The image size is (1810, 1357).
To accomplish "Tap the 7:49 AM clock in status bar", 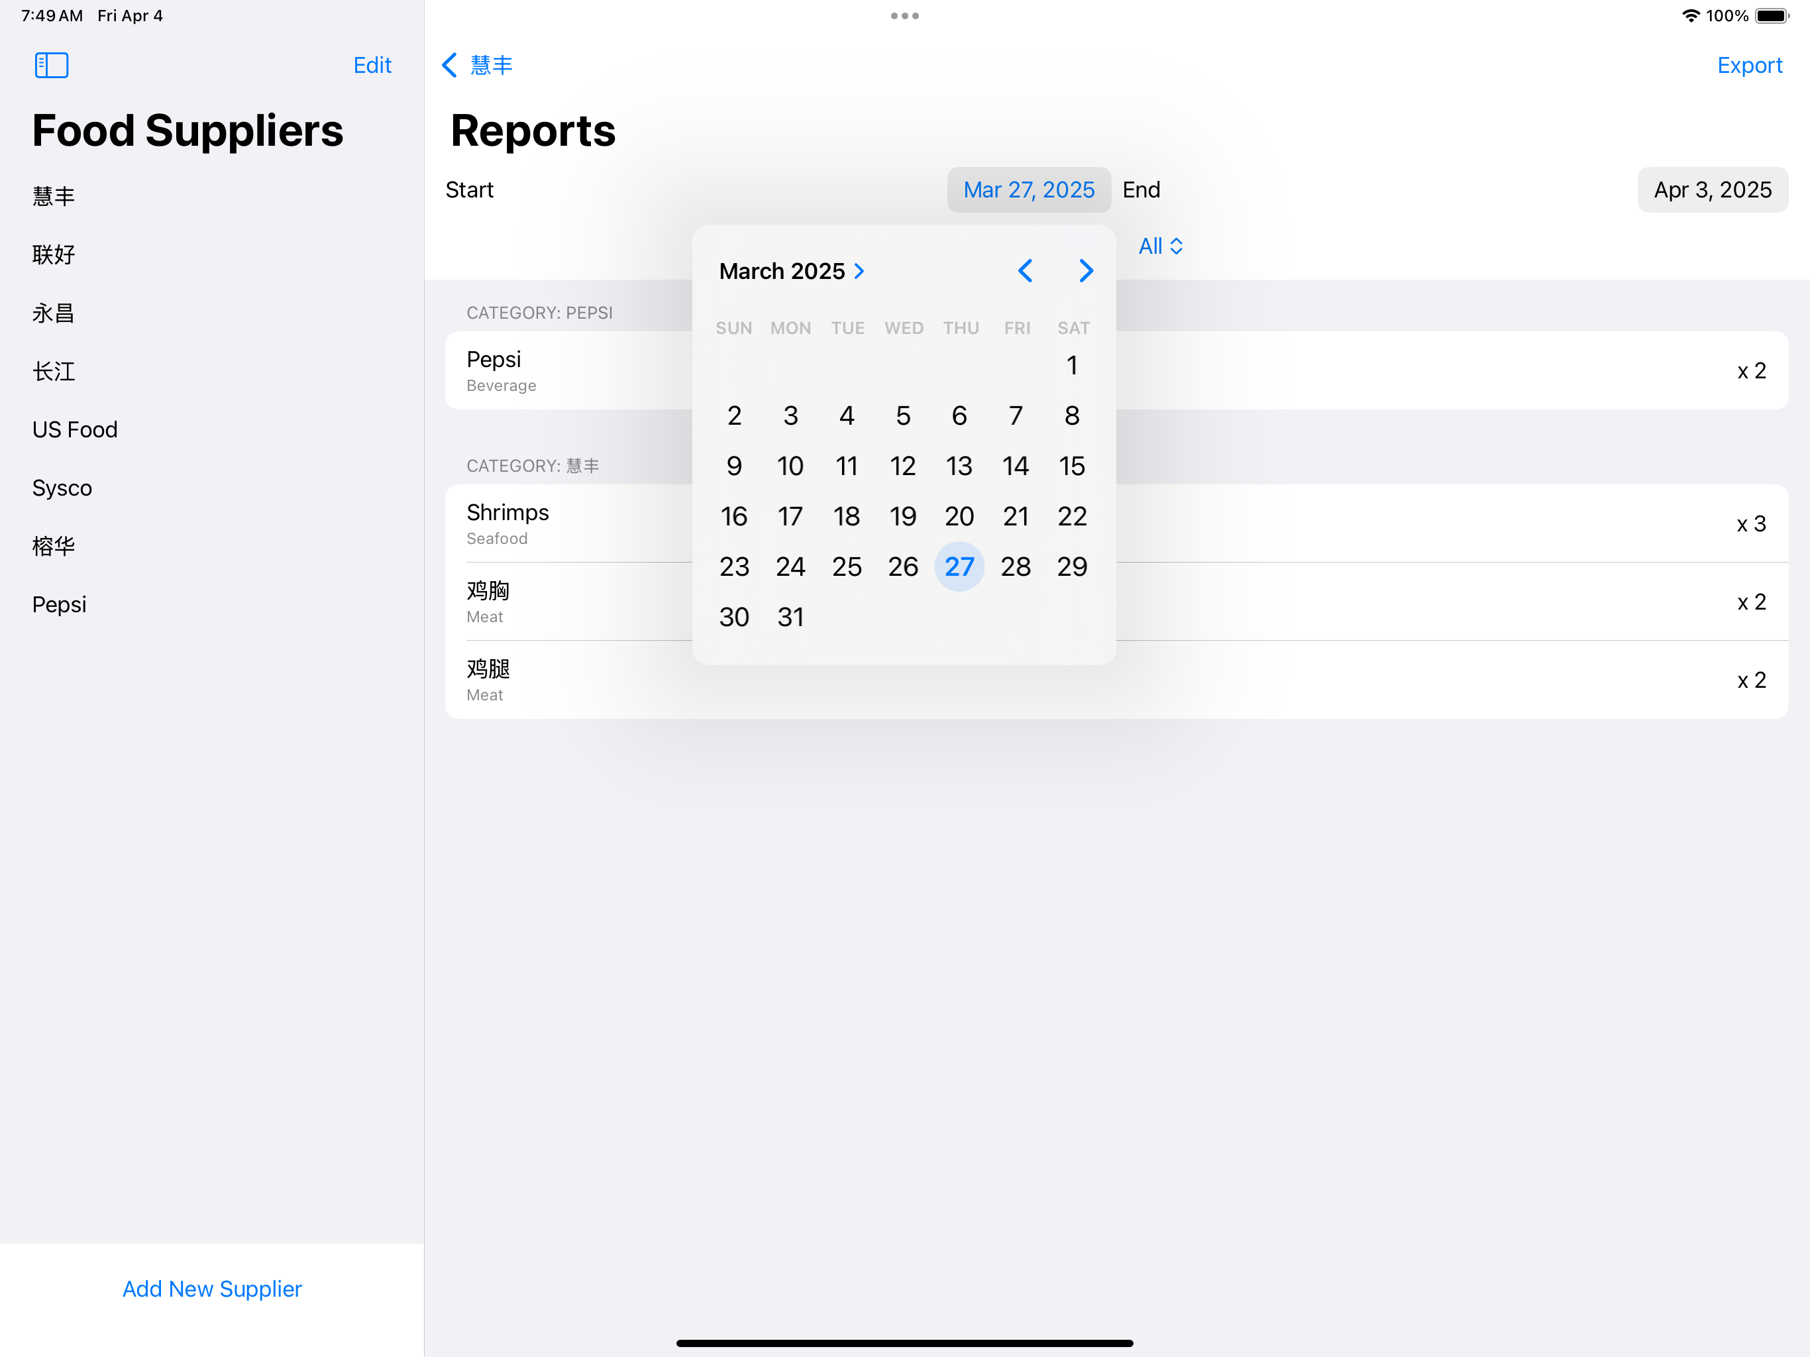I will click(52, 15).
